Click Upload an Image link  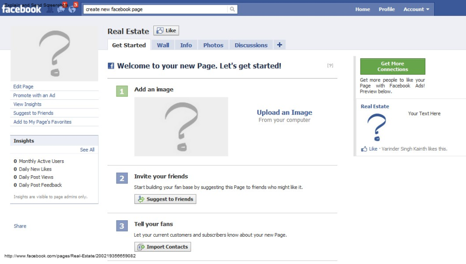tap(284, 112)
